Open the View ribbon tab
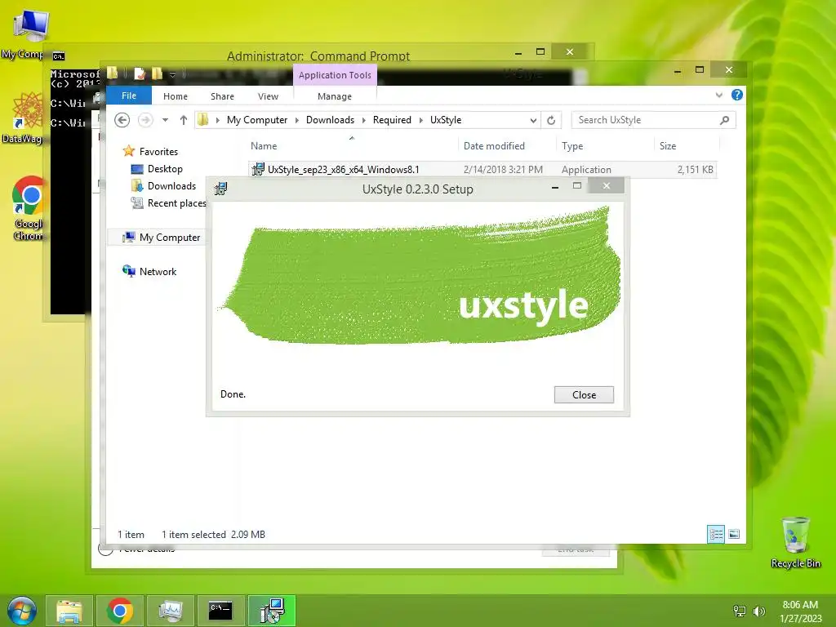The width and height of the screenshot is (836, 627). tap(268, 96)
